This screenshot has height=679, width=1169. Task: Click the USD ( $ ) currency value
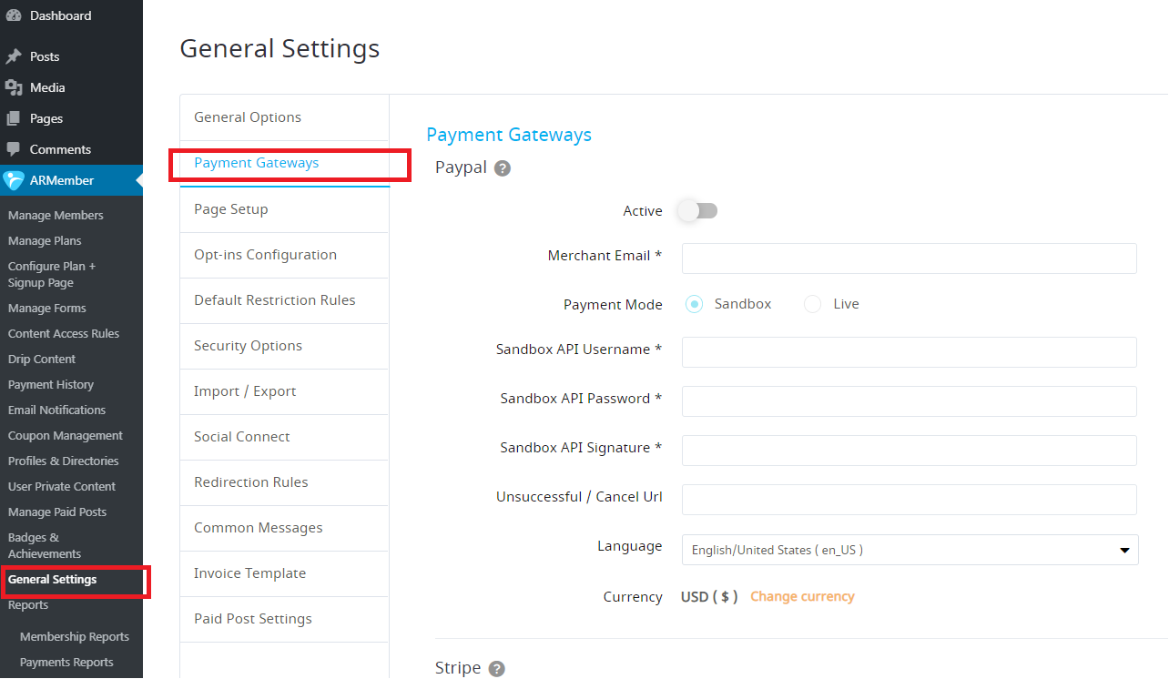(x=709, y=597)
